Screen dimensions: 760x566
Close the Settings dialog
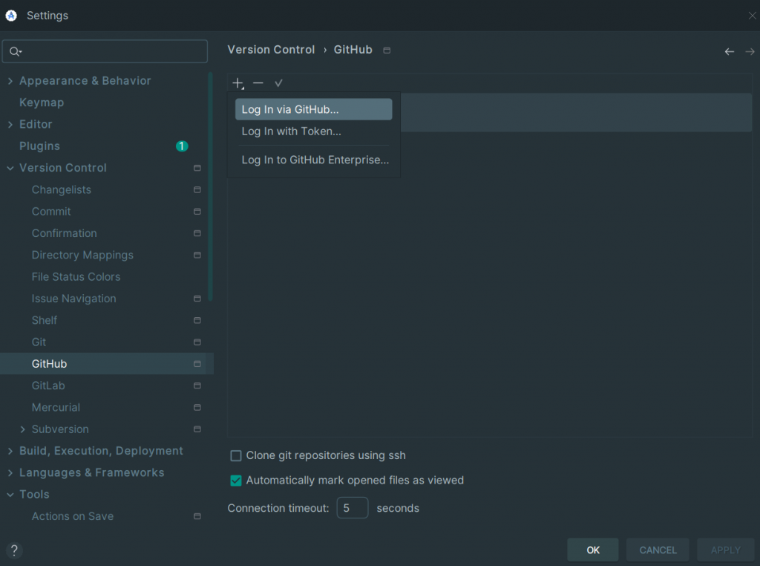[752, 16]
